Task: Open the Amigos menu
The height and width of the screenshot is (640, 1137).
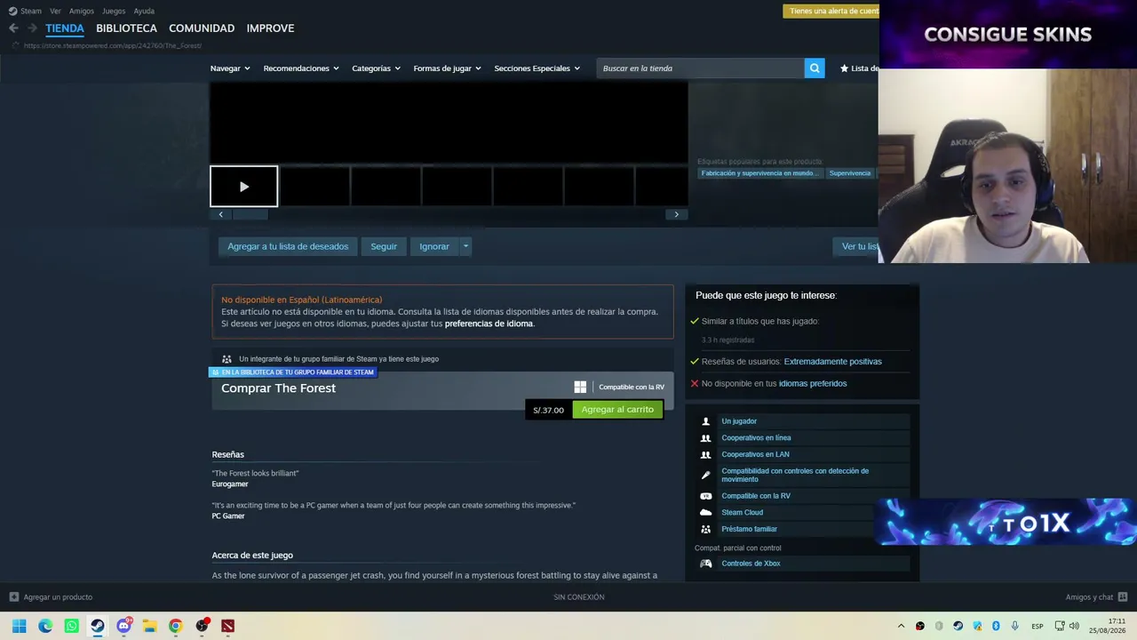Action: (x=82, y=11)
